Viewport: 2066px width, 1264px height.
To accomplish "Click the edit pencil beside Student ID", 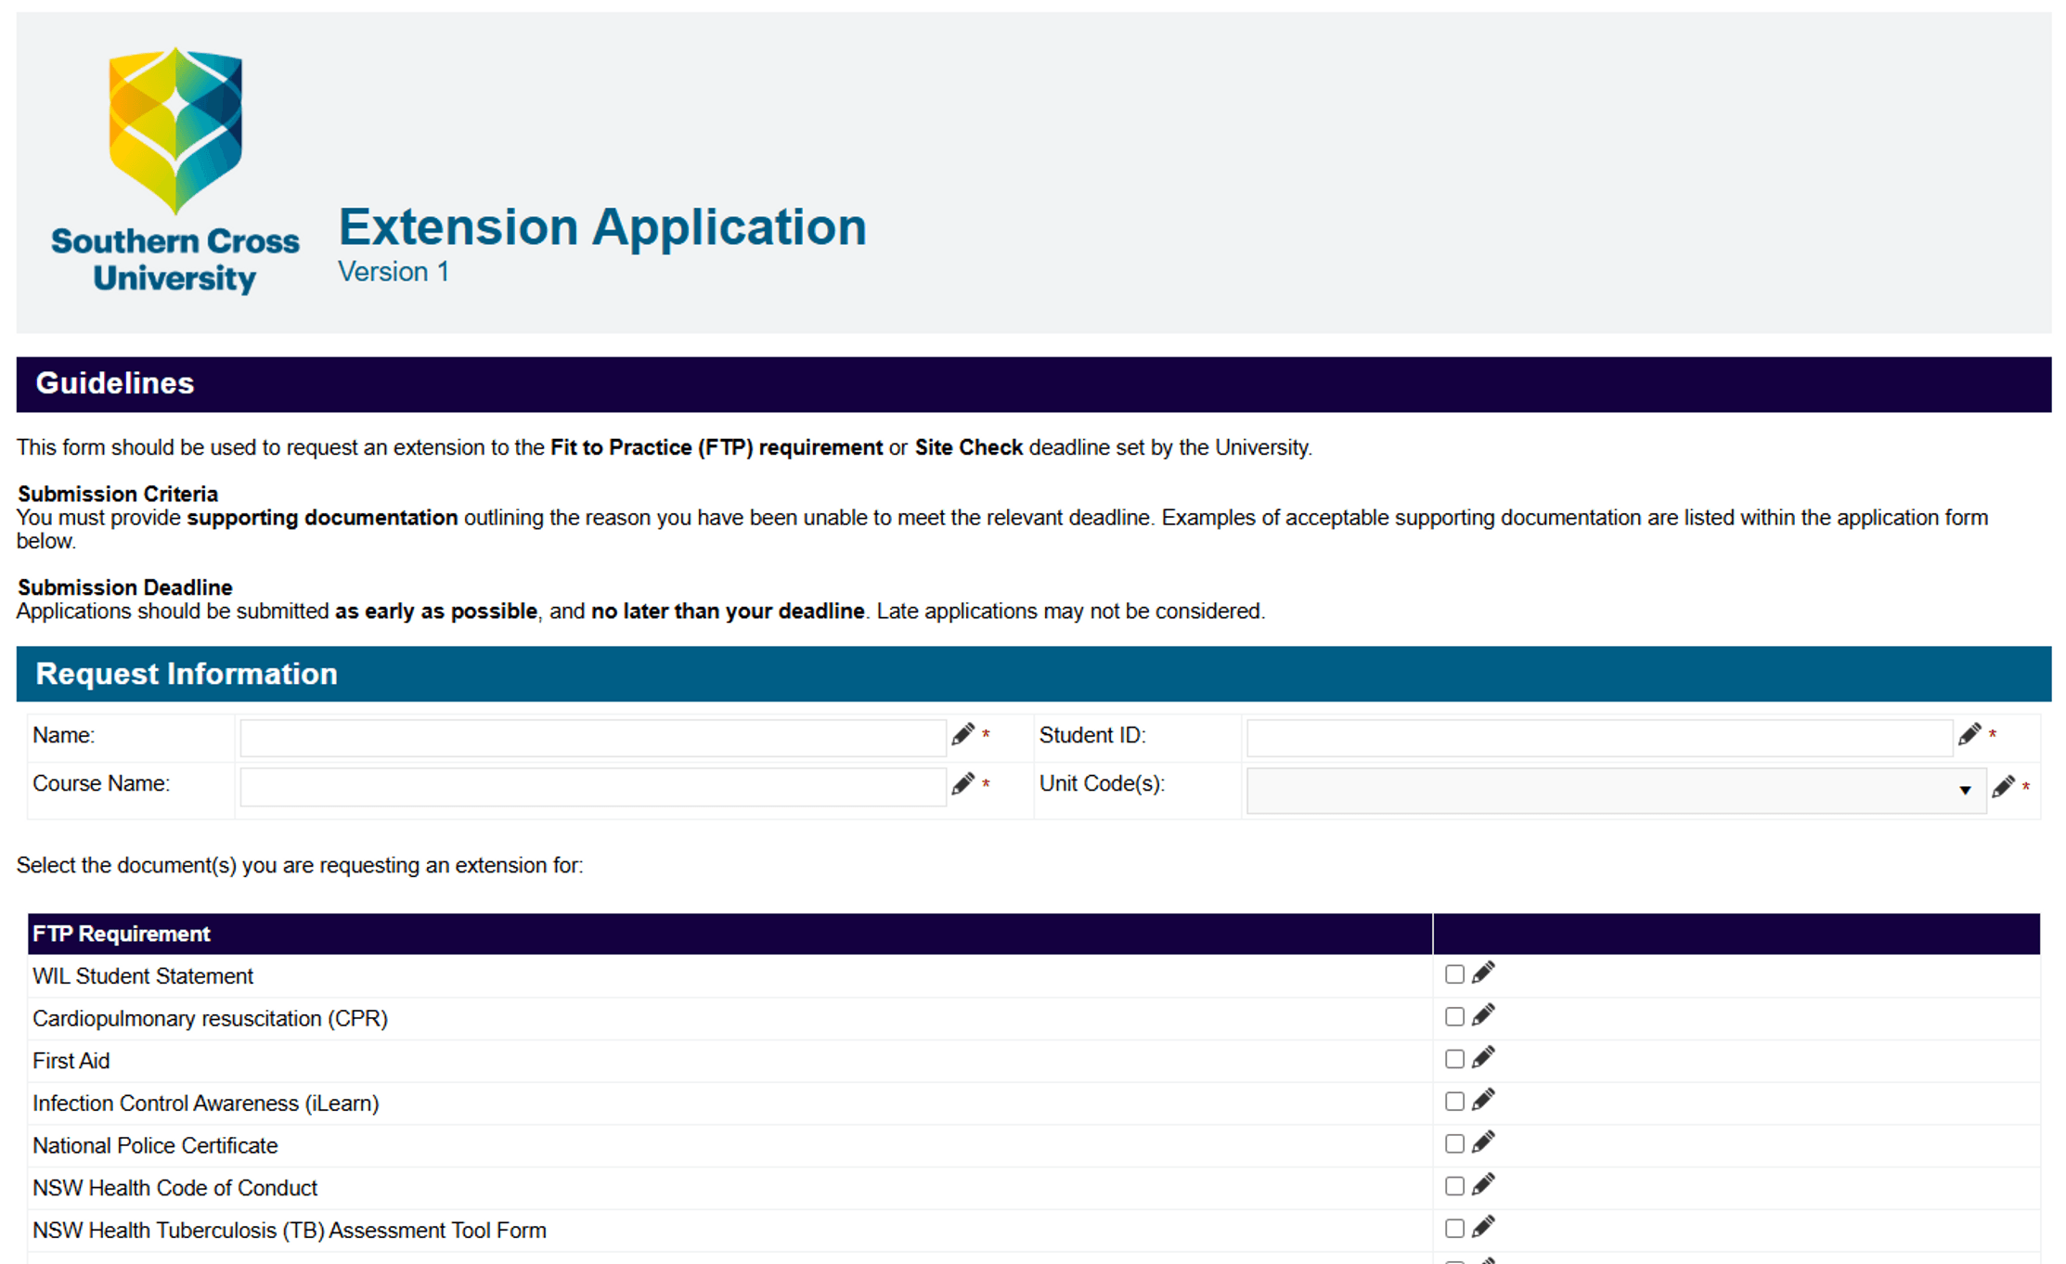I will pyautogui.click(x=1971, y=734).
